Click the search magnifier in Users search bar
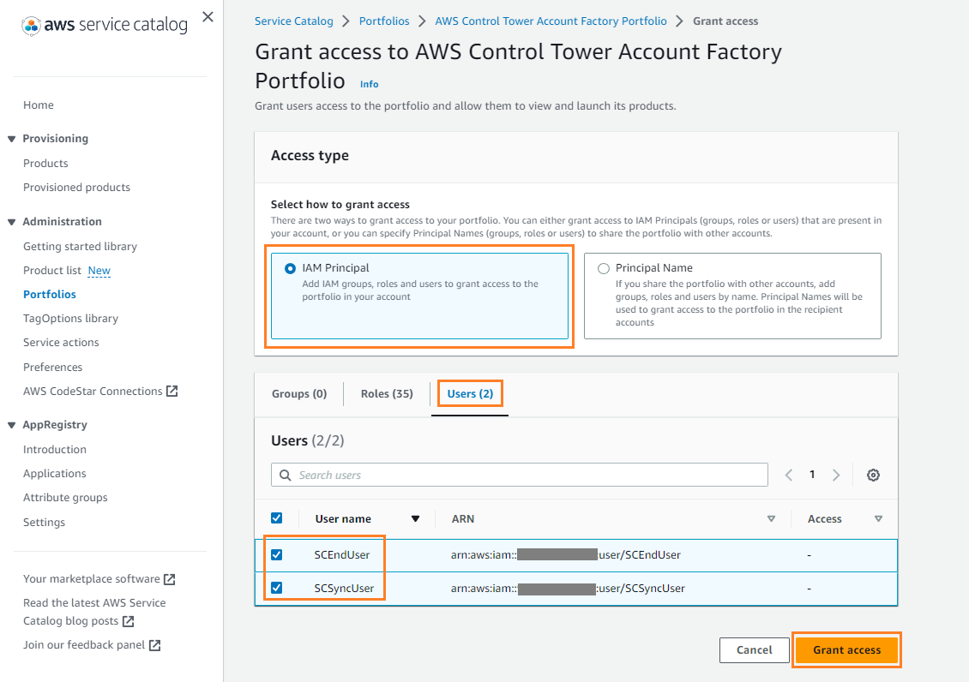 coord(285,475)
